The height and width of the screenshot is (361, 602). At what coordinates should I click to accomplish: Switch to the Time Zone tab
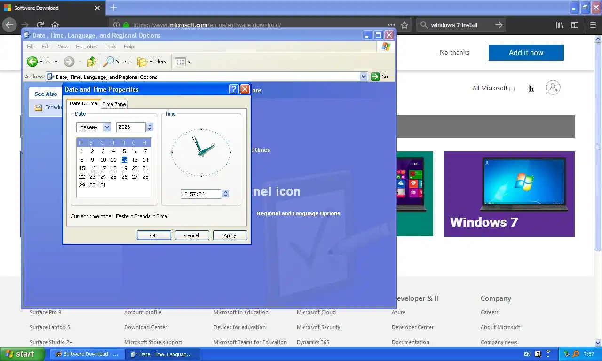coord(114,104)
